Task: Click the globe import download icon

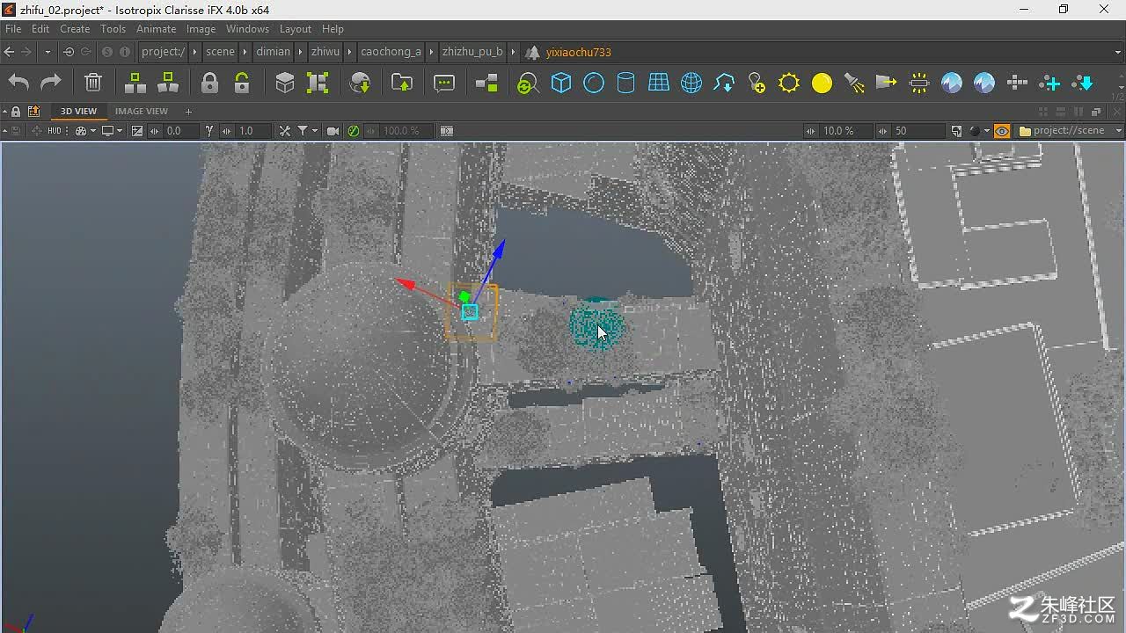Action: [x=360, y=83]
